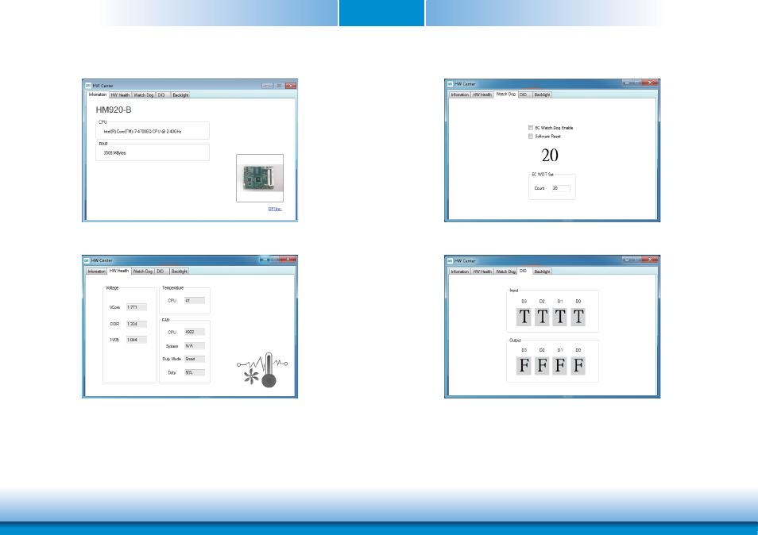758x535 pixels.
Task: Open Backlight tab in EC Watch Dog window
Action: pos(543,94)
